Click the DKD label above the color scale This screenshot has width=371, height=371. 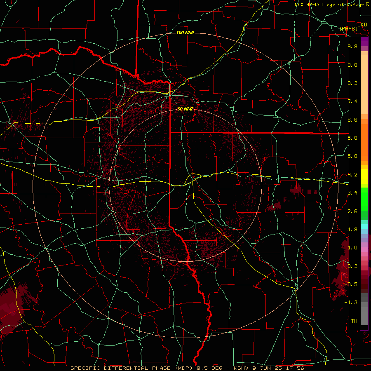point(362,25)
